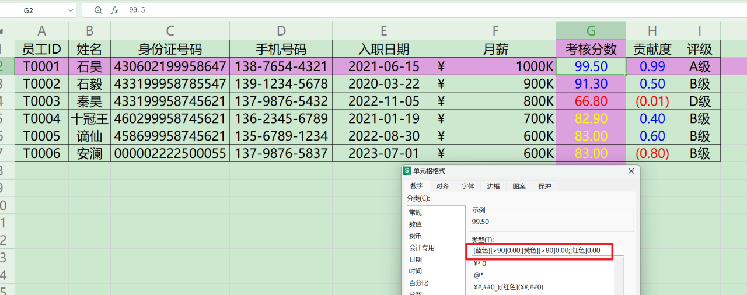Open the 边框 tab
Viewport: 747px width, 295px height.
point(494,186)
